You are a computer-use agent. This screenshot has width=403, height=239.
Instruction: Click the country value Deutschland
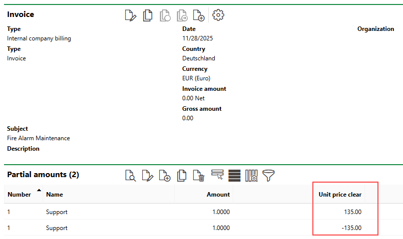(x=199, y=58)
